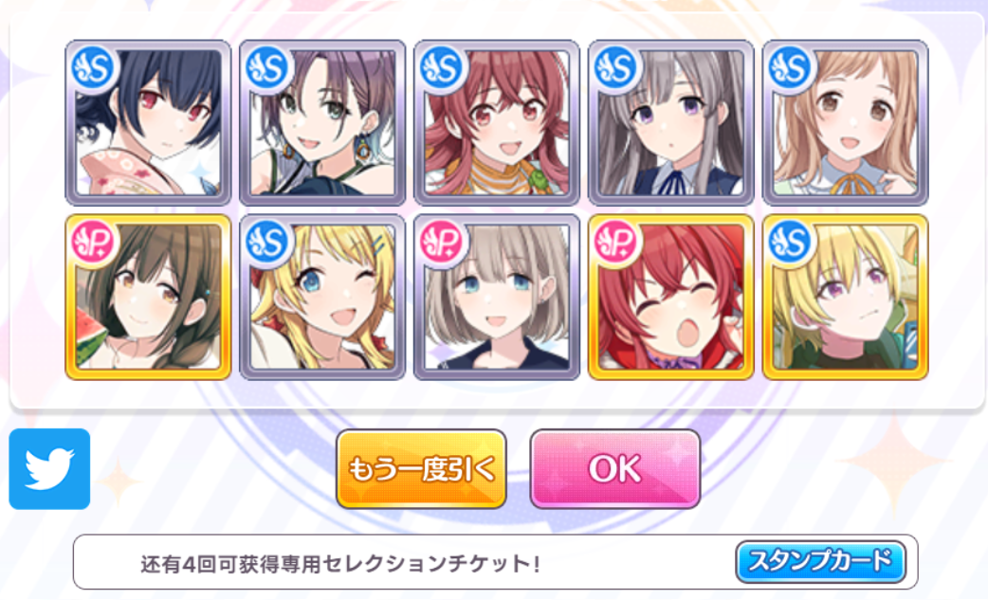Share the gacha results via the Twitter icon
The height and width of the screenshot is (600, 988).
point(49,469)
